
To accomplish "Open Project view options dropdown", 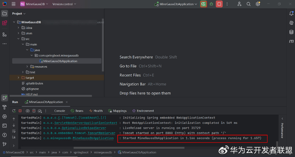I will point(19,14).
